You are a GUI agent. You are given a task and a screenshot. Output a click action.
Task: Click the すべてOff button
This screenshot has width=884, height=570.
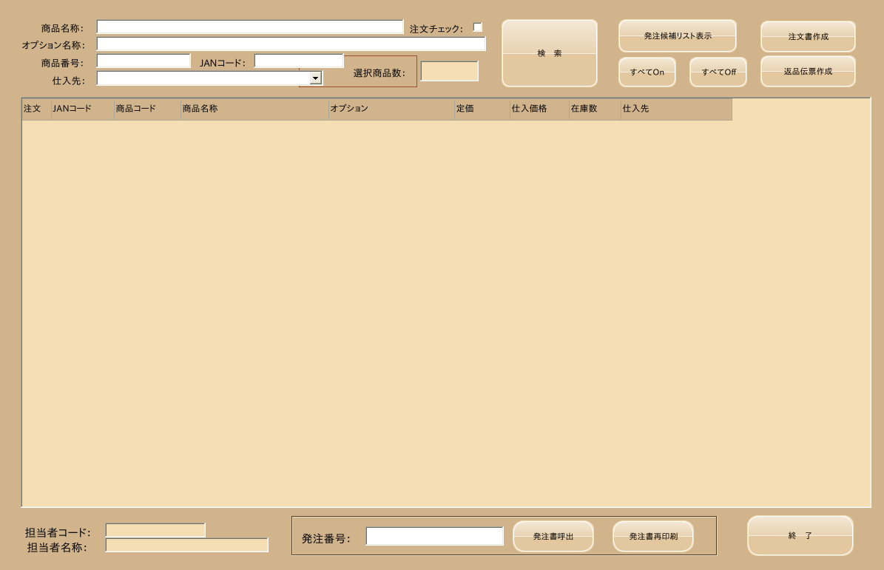tap(718, 72)
